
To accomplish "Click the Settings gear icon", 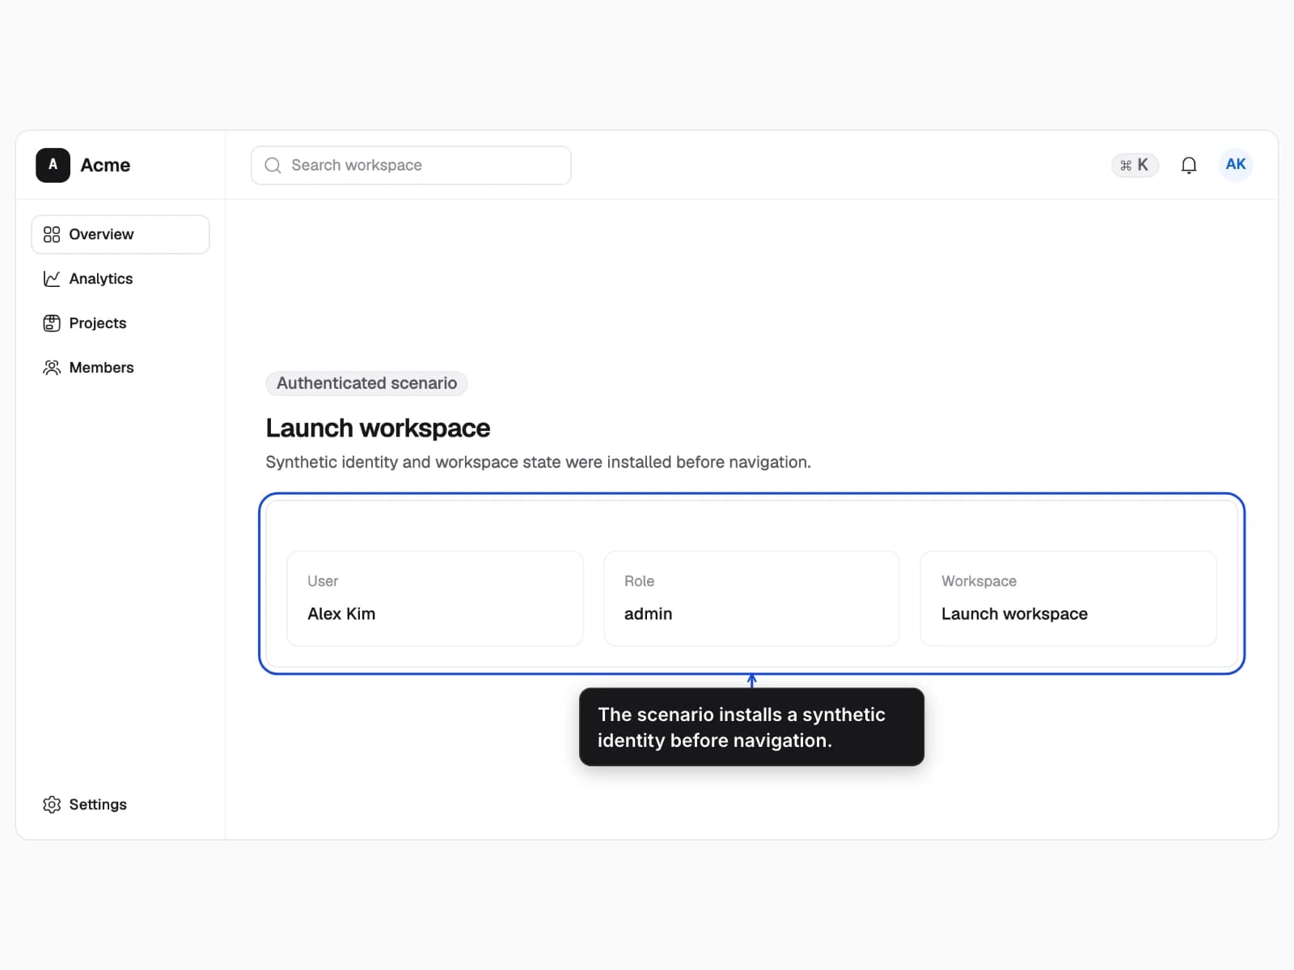I will point(52,804).
